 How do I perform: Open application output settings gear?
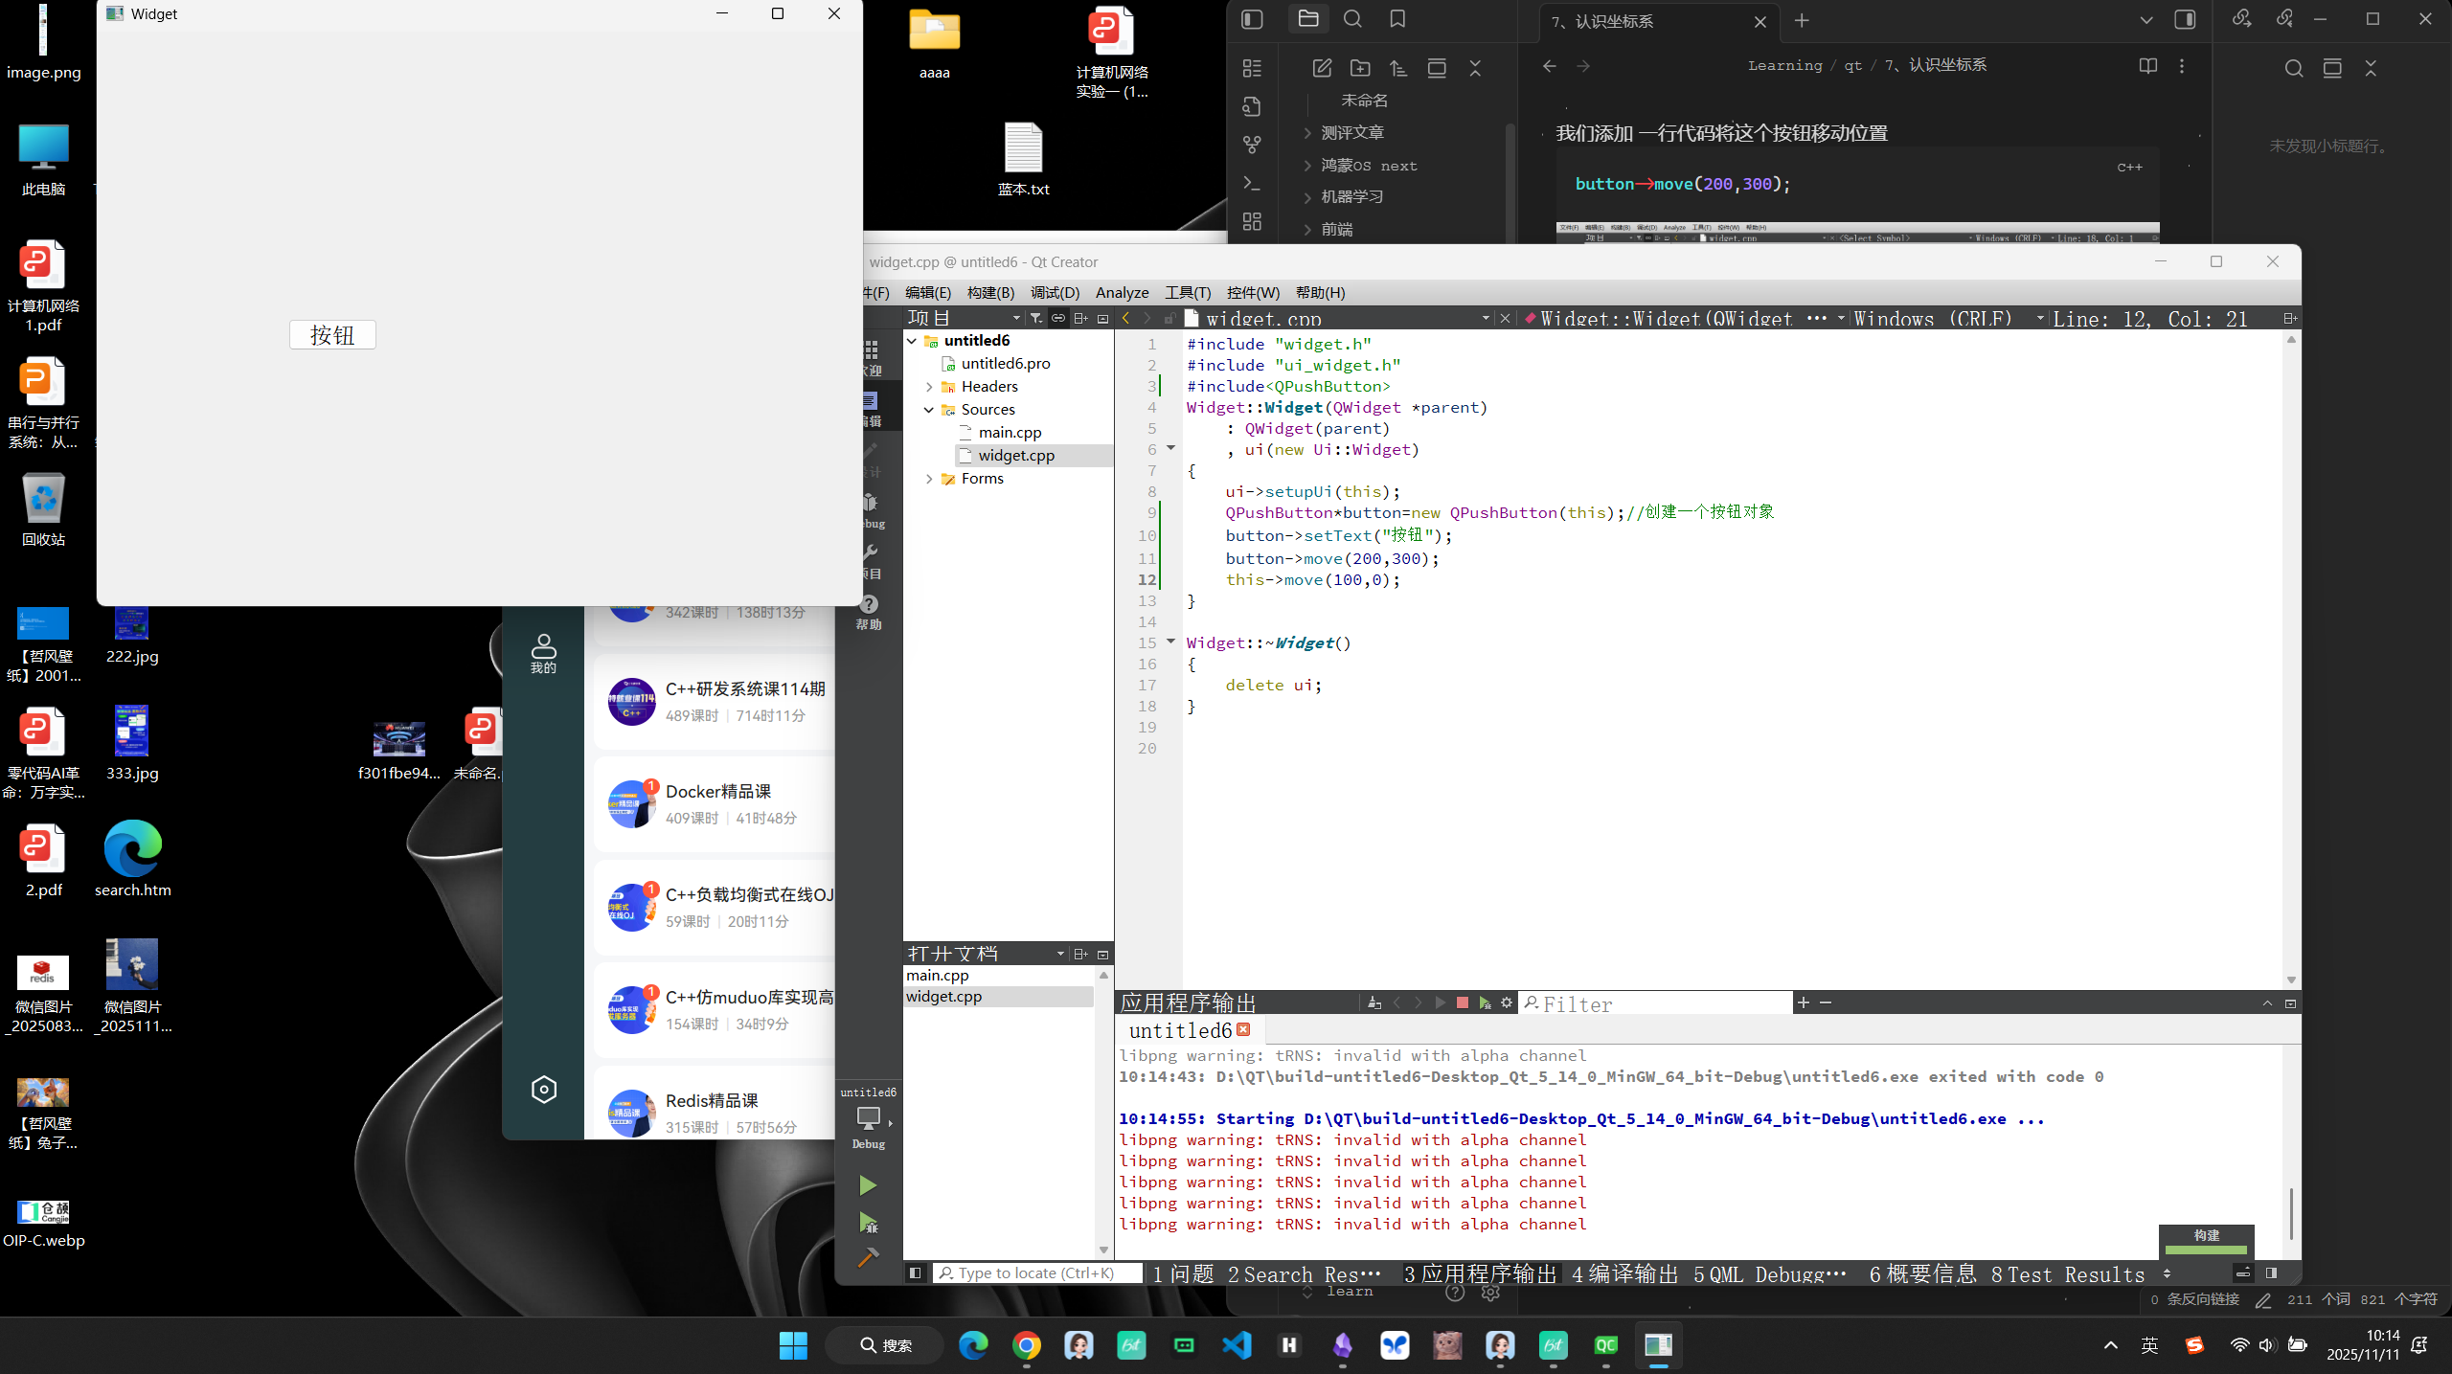pos(1507,1002)
